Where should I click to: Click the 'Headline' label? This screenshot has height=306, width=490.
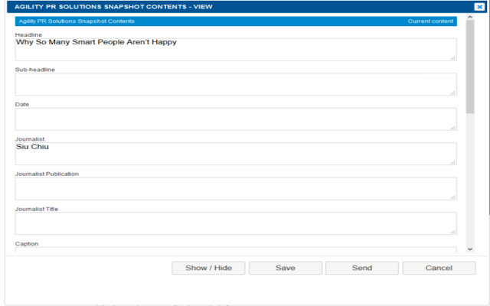pyautogui.click(x=28, y=34)
